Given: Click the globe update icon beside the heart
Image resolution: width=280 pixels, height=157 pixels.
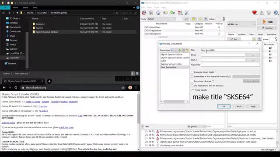Looking at the screenshot, I should 269,13.
